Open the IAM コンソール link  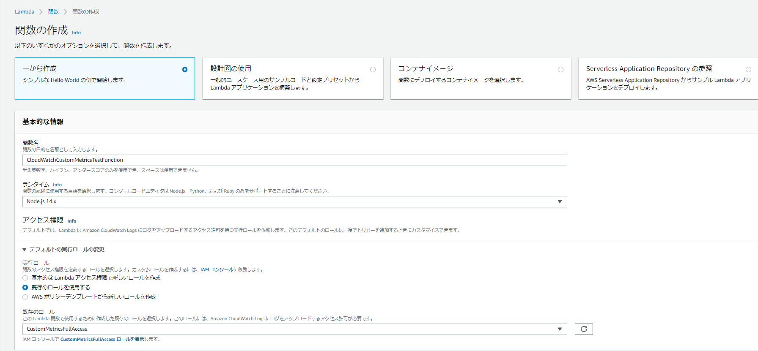point(217,269)
